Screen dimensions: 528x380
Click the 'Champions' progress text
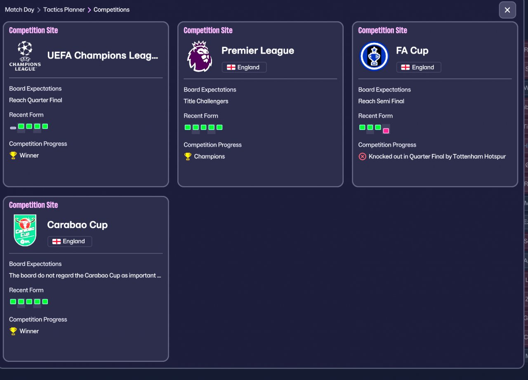[210, 156]
